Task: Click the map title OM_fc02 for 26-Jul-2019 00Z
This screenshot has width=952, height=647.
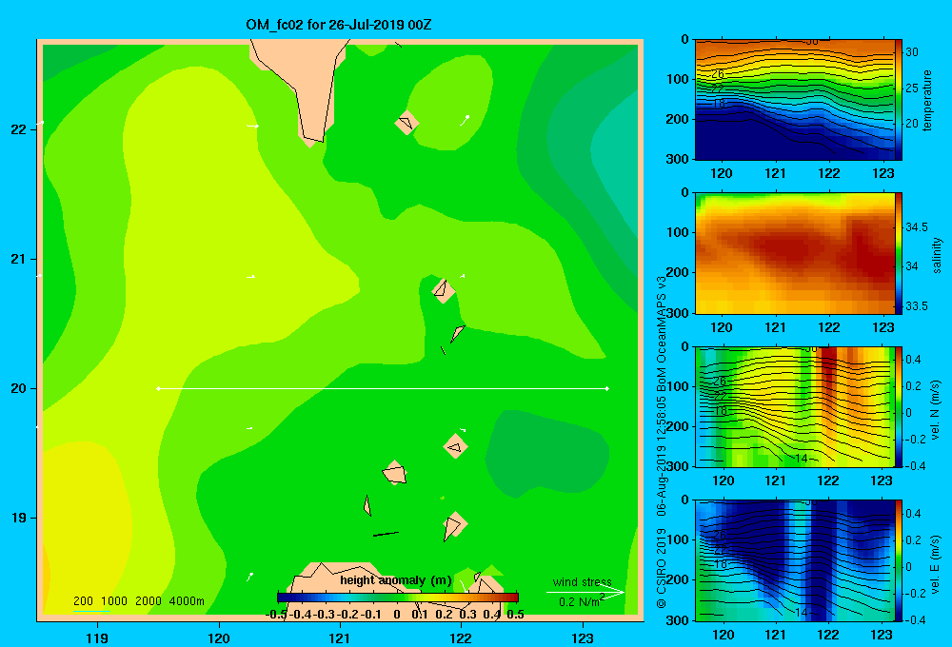Action: point(338,25)
